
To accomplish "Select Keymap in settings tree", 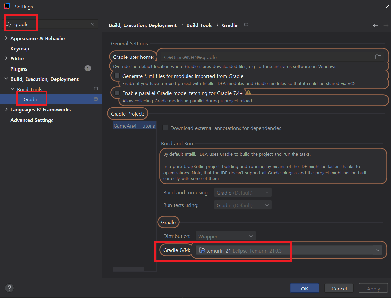I will (20, 49).
